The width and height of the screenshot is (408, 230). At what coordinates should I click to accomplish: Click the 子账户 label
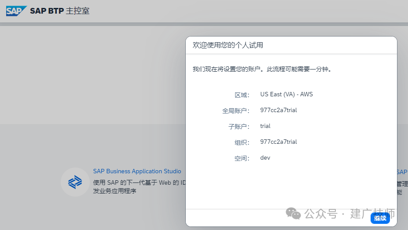click(x=239, y=127)
